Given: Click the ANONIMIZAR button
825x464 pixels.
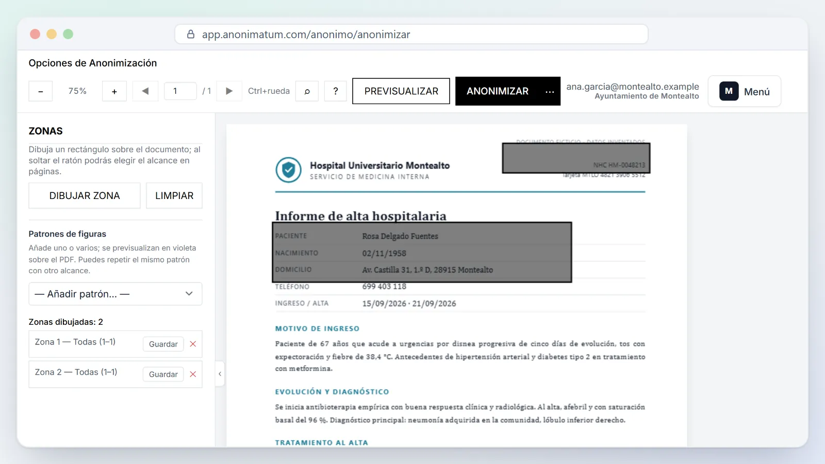Looking at the screenshot, I should 498,91.
